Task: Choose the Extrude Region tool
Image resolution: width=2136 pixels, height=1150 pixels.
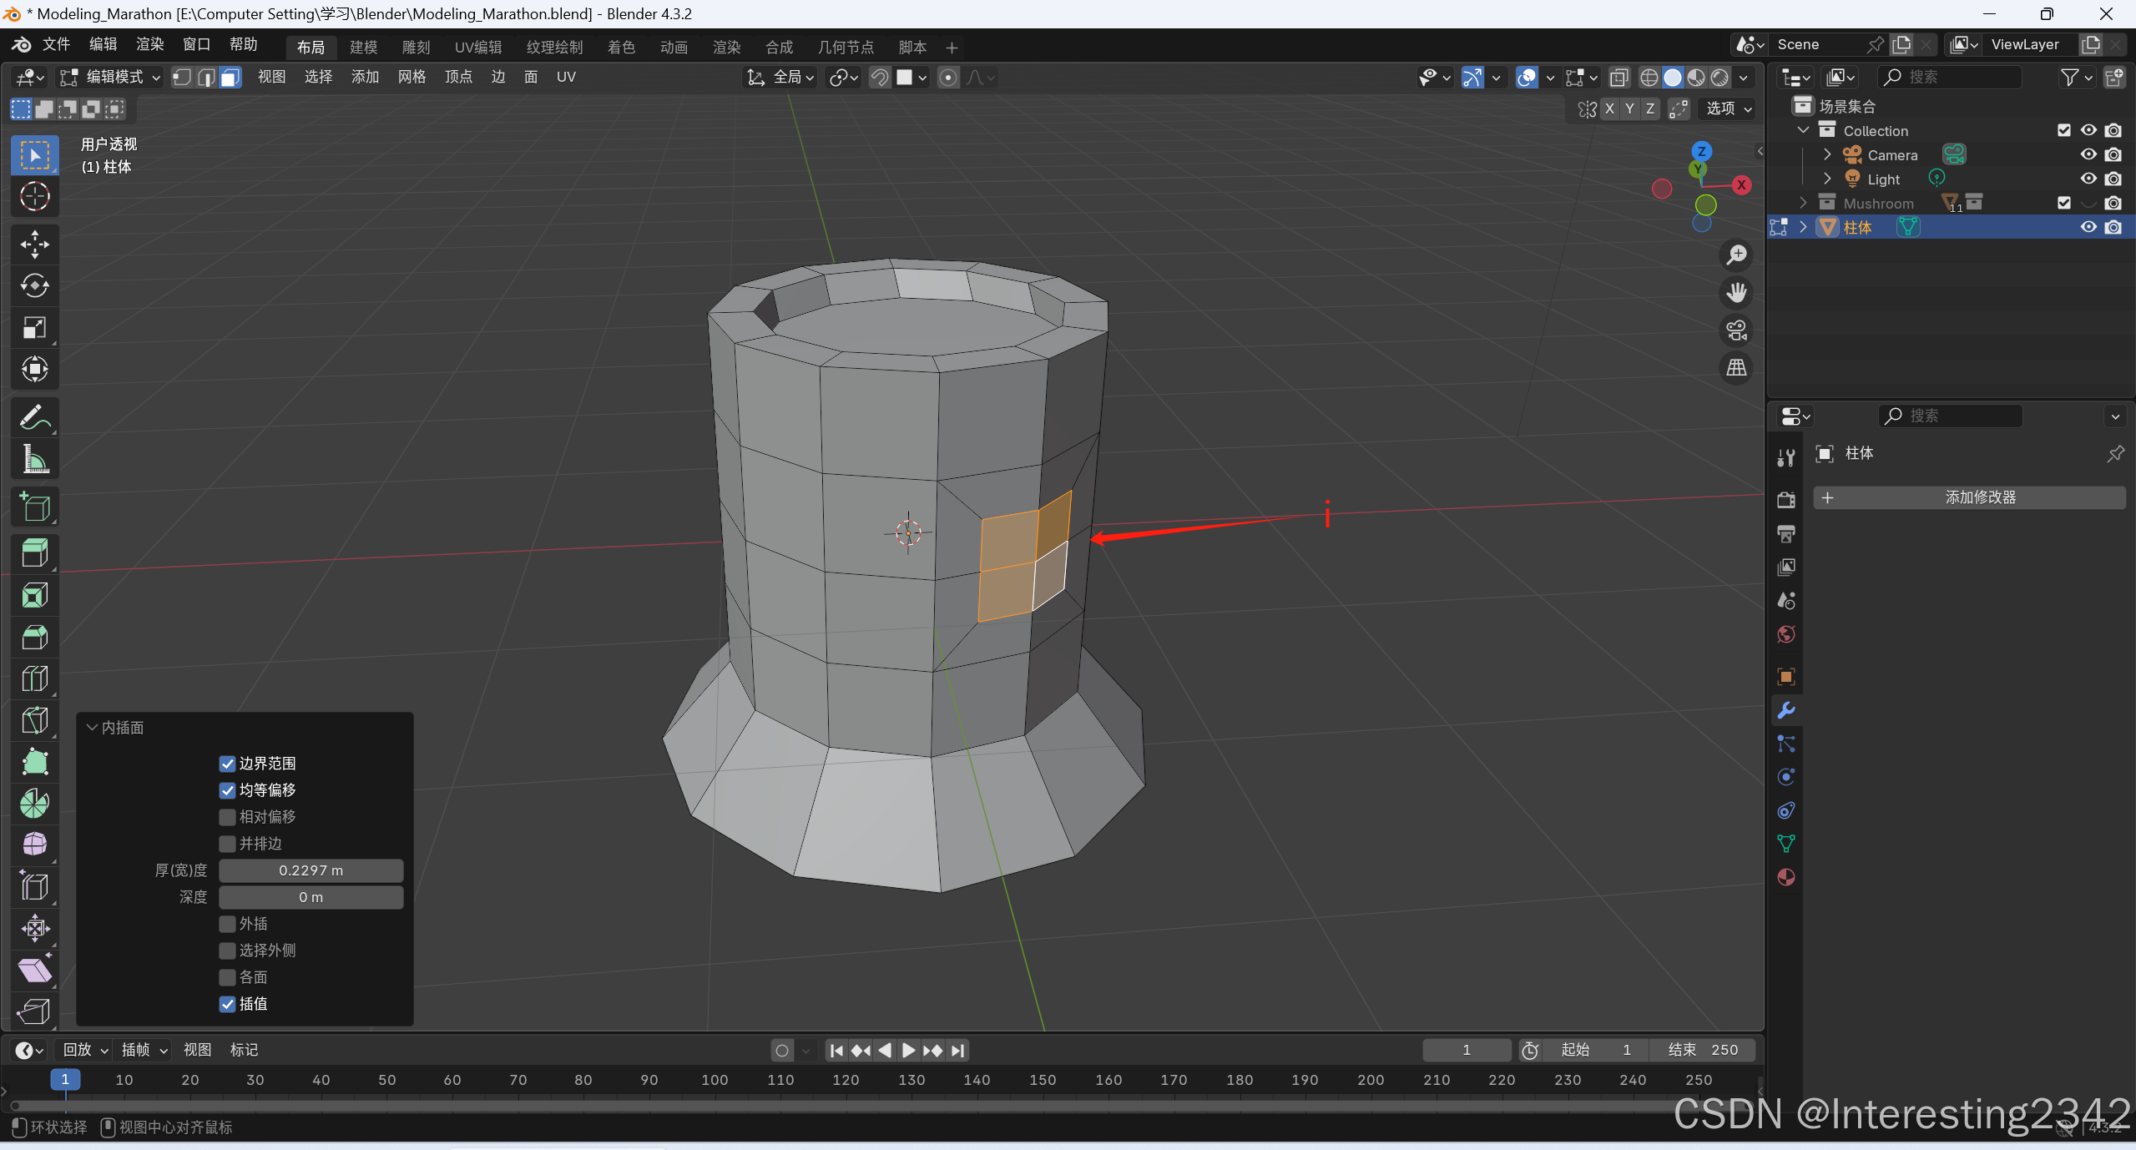Action: click(34, 553)
